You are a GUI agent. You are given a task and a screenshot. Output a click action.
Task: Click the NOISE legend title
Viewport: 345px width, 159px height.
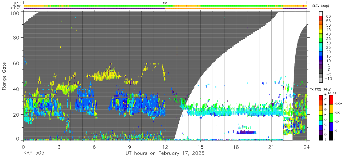[x=333, y=93]
